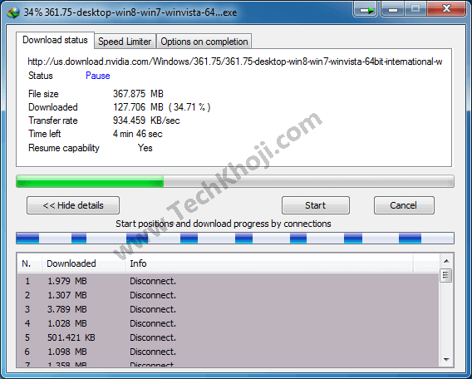Click the 4 min 46 sec time left
Viewport: 472px width, 379px height.
click(138, 134)
